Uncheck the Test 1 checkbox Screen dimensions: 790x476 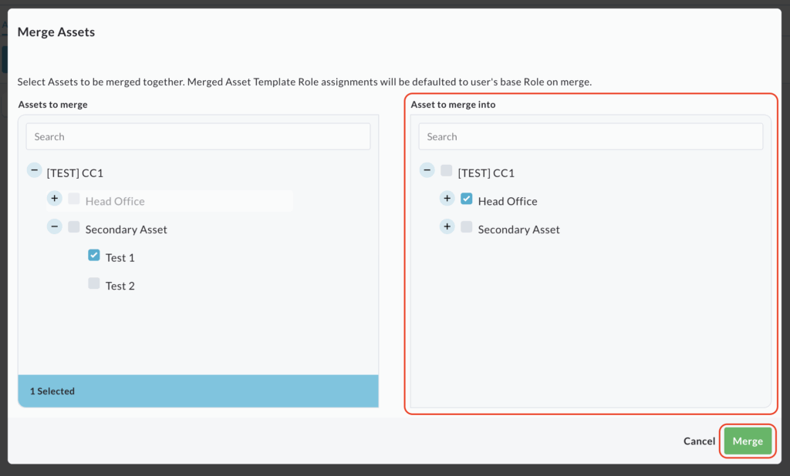tap(94, 255)
